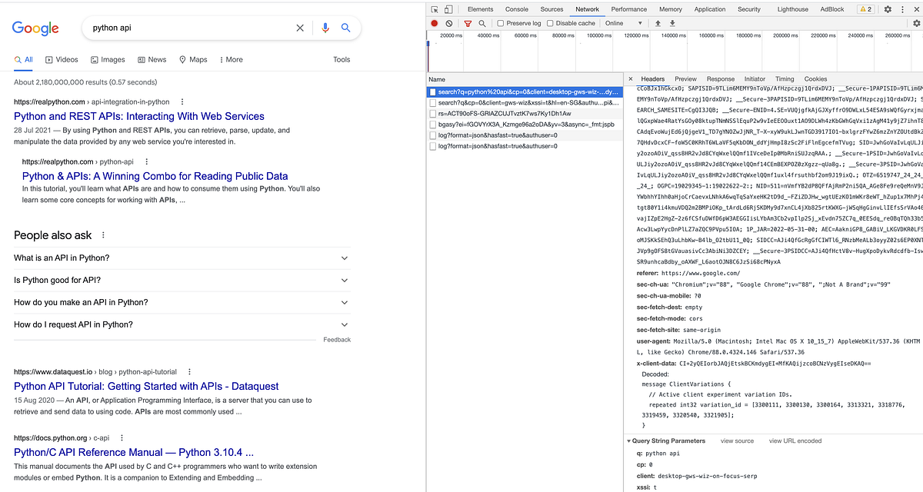Show the Initiator tab
Screen dimensions: 923x492
(x=755, y=79)
